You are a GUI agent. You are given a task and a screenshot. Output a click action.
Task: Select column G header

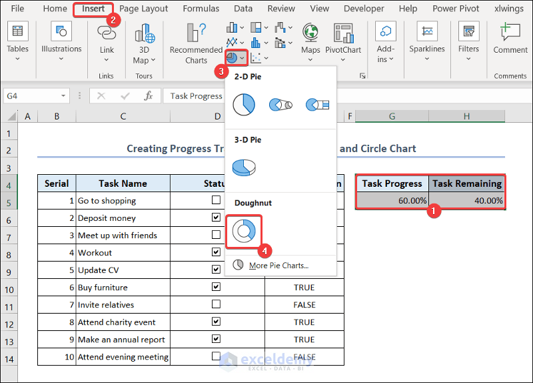[392, 116]
